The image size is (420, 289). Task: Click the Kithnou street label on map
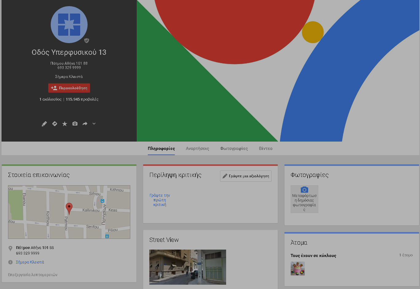(117, 190)
